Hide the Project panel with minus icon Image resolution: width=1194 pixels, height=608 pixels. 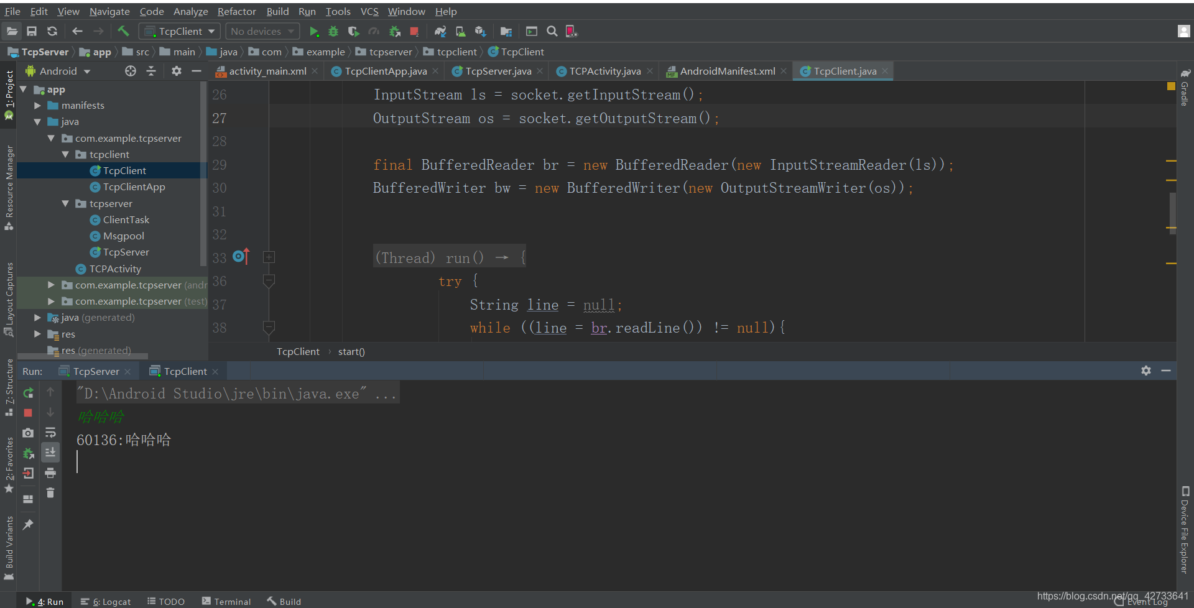[x=197, y=71]
